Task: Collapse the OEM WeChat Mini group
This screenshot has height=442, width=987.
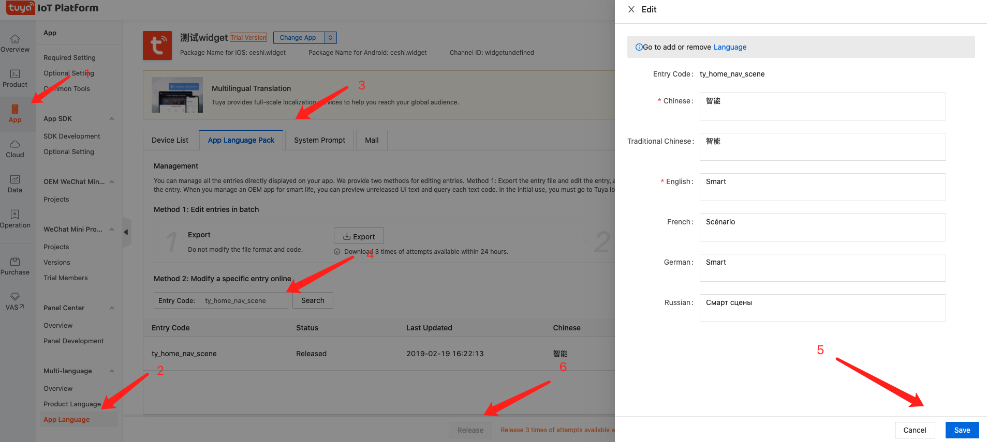Action: point(112,182)
